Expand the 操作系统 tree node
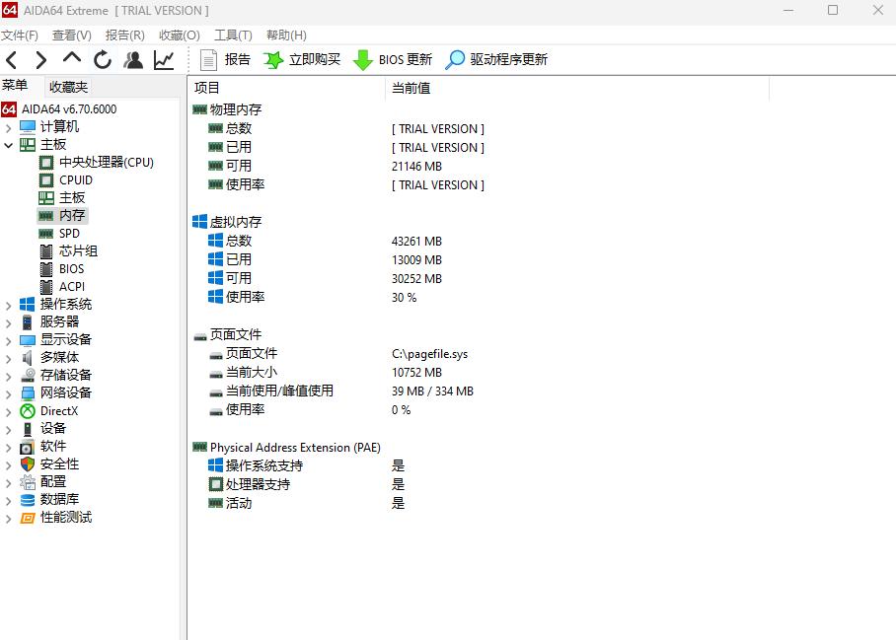Viewport: 896px width, 640px height. point(9,304)
